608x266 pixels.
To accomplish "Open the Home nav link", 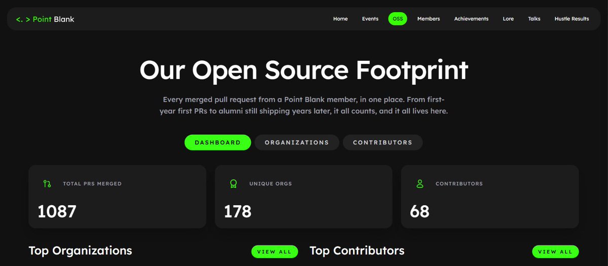I will tap(340, 19).
